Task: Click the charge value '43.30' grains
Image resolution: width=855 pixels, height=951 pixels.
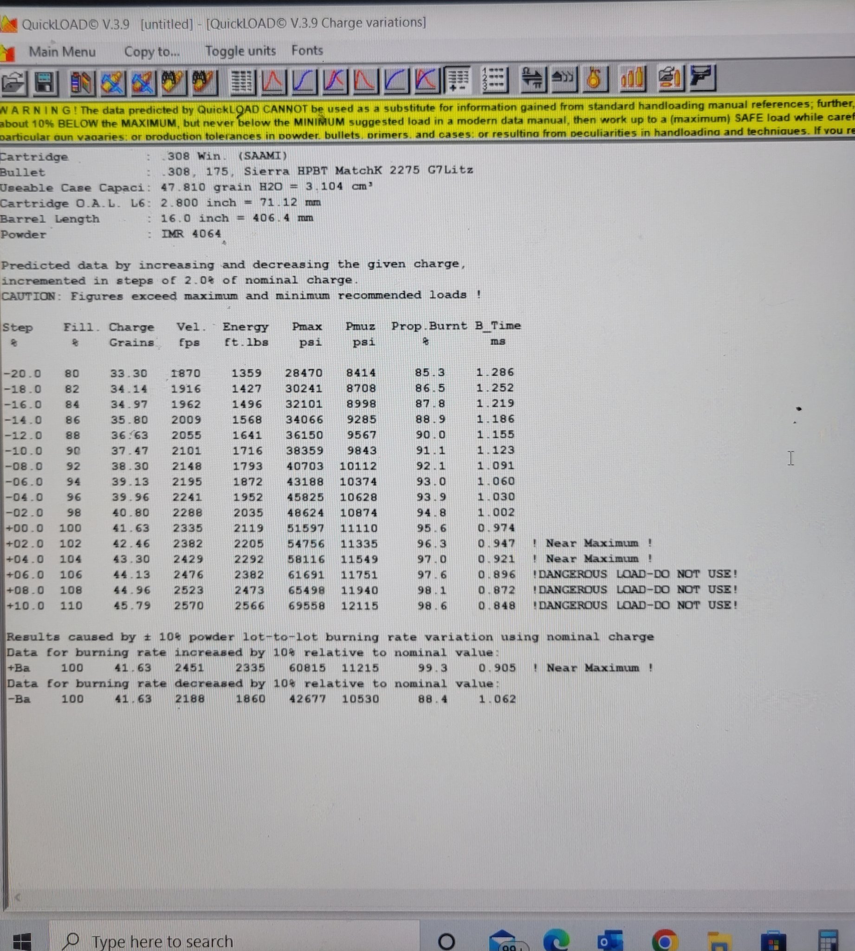Action: click(131, 559)
